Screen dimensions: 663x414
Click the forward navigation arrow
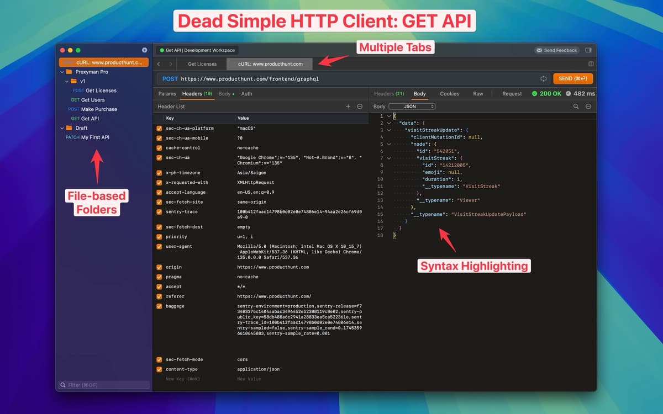coord(170,64)
